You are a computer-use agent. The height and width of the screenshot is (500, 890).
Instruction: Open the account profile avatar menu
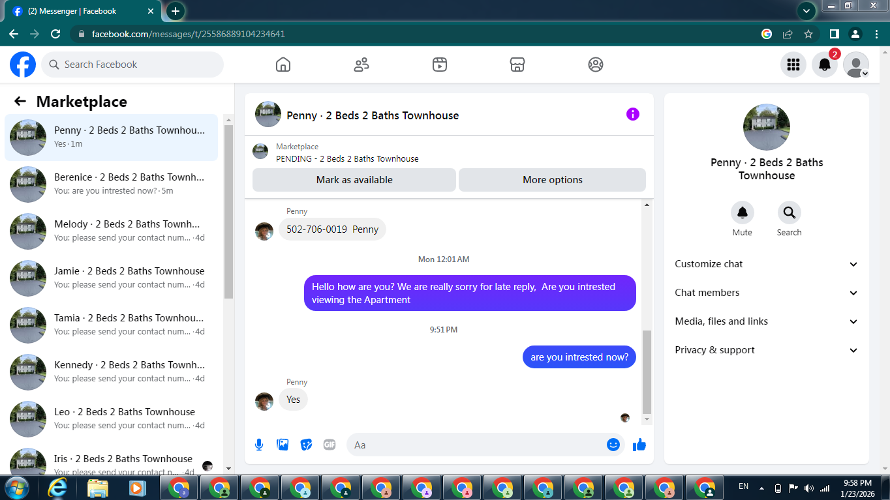(x=856, y=65)
